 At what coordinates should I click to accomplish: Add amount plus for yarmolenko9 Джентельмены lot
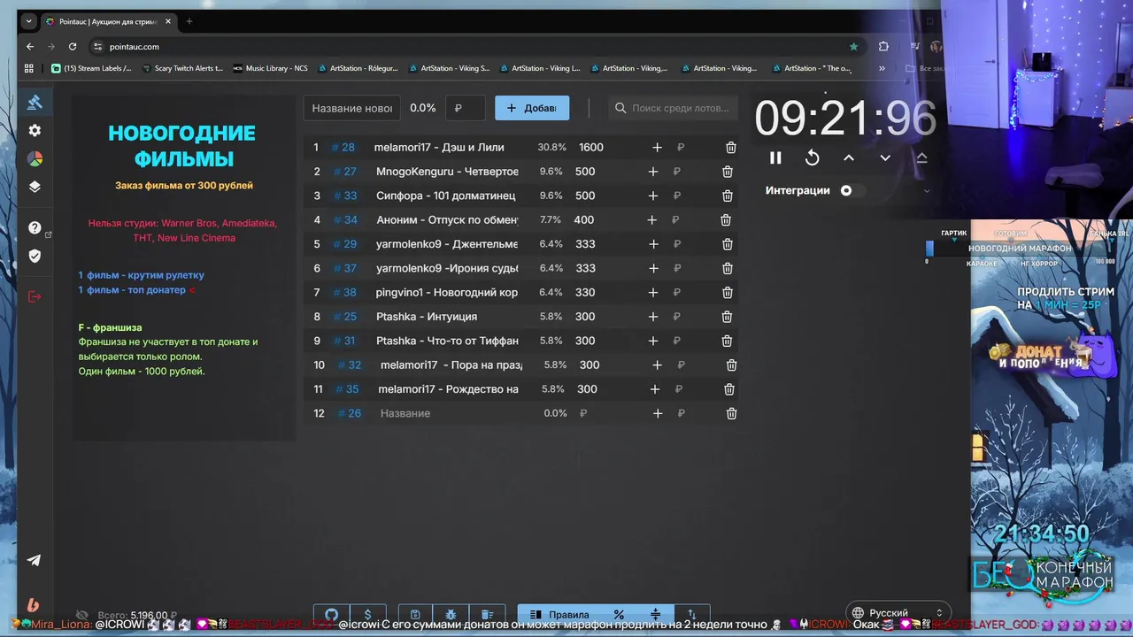pos(653,244)
